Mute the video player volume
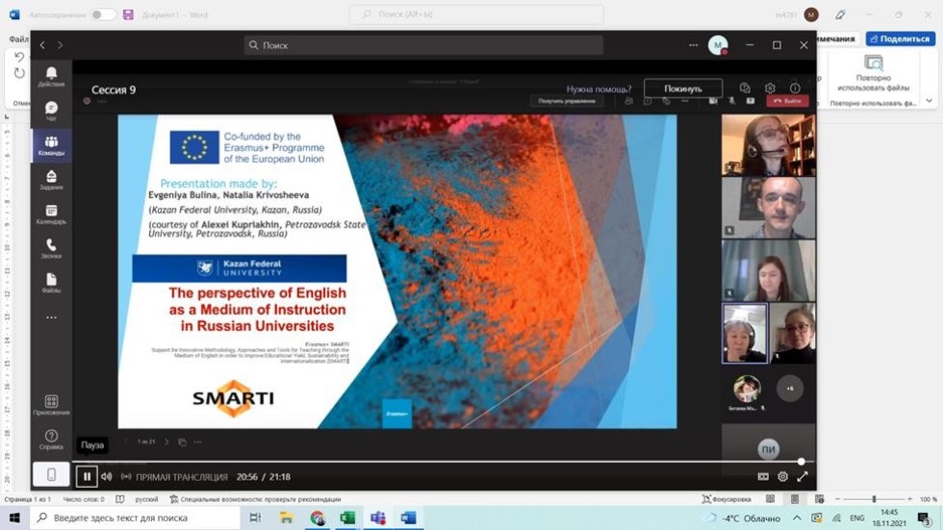The width and height of the screenshot is (943, 530). (x=106, y=476)
